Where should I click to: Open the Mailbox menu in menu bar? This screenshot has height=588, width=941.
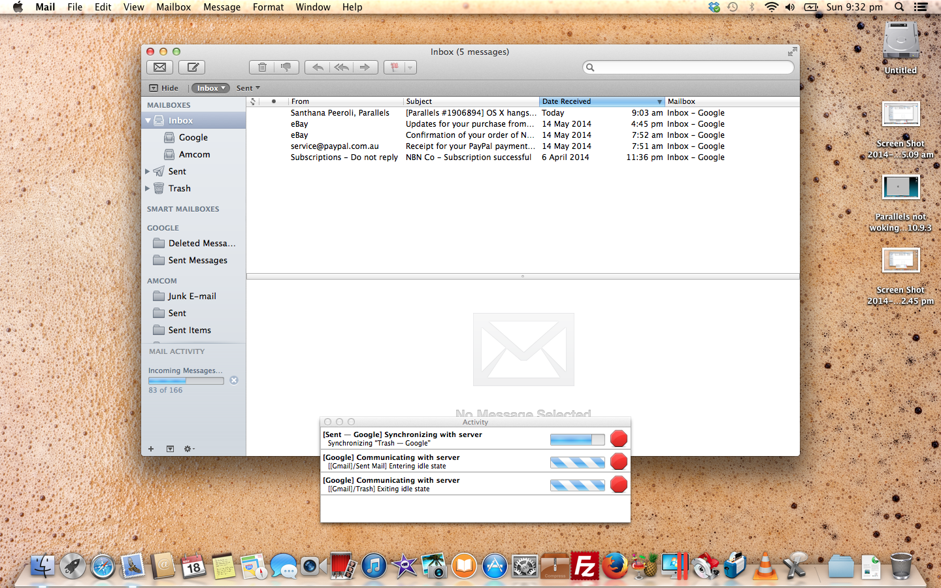[173, 7]
